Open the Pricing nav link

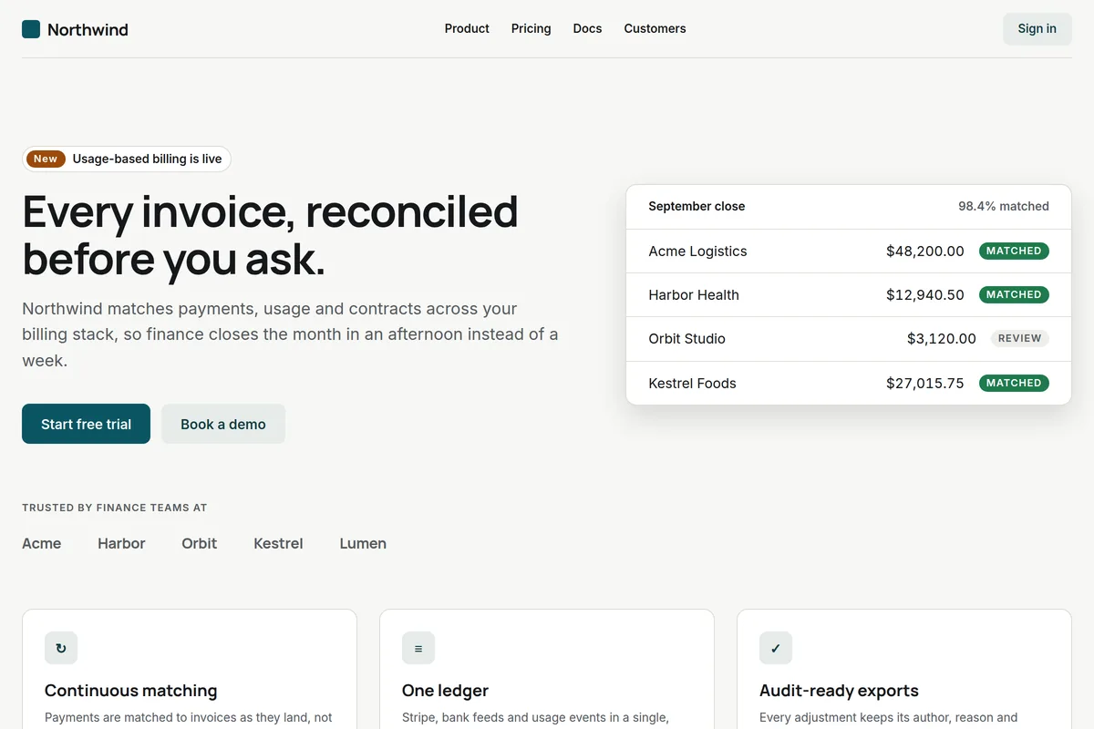[x=531, y=28]
